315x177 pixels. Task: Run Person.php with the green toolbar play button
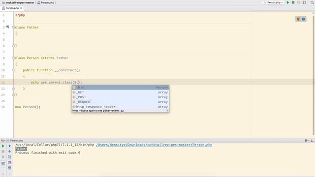pos(287,2)
